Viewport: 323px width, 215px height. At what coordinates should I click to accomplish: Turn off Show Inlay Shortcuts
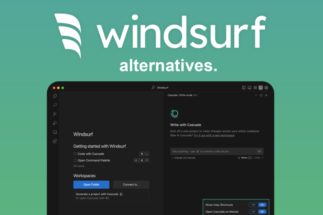253,205
